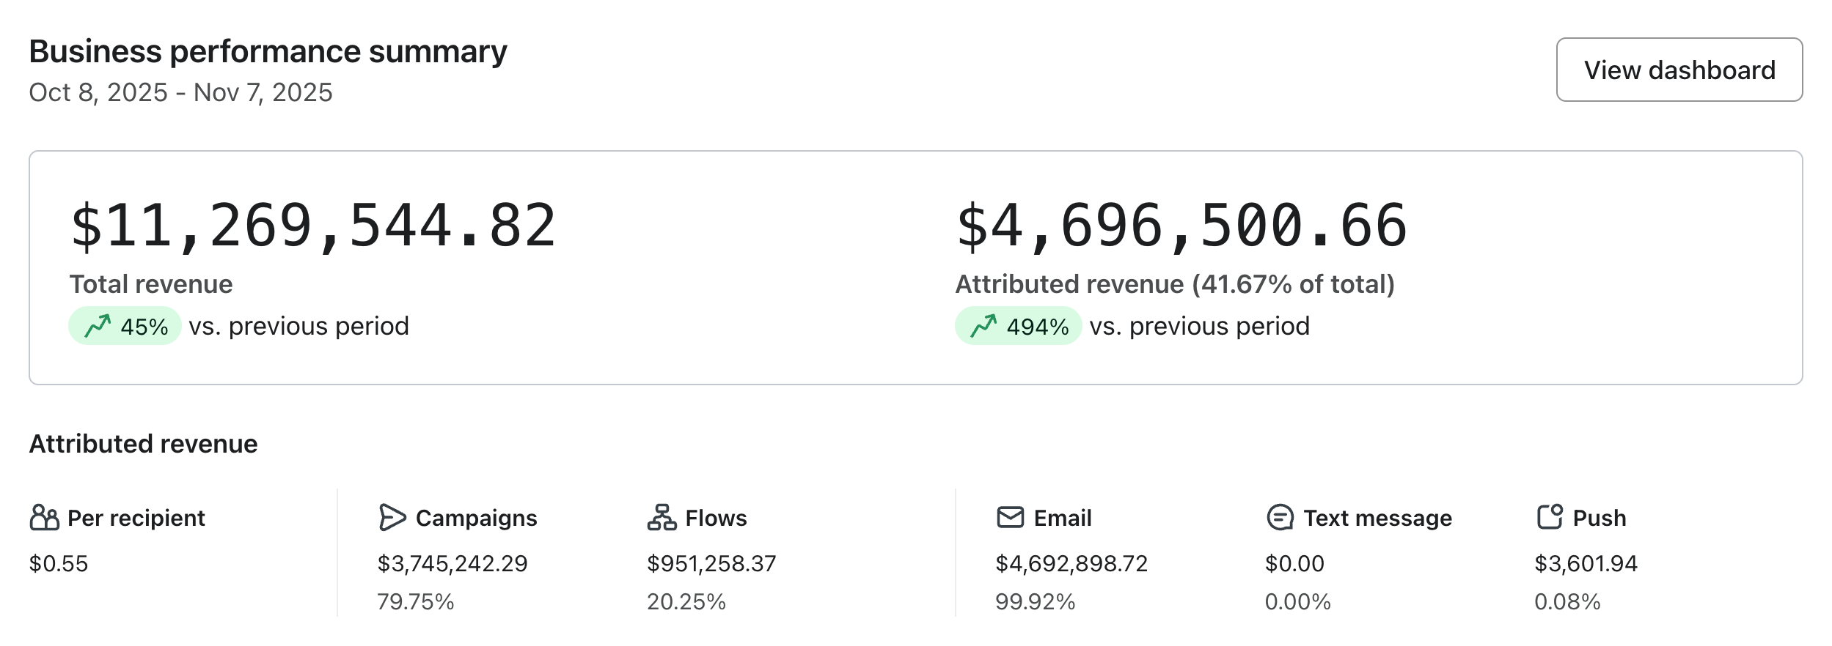Viewport: 1832px width, 646px height.
Task: Click the Business performance summary heading
Action: pos(268,52)
